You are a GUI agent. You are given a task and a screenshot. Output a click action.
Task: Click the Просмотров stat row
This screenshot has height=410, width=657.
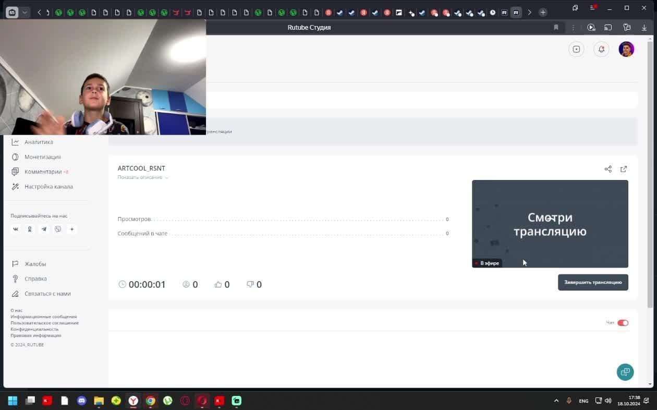[x=283, y=219]
